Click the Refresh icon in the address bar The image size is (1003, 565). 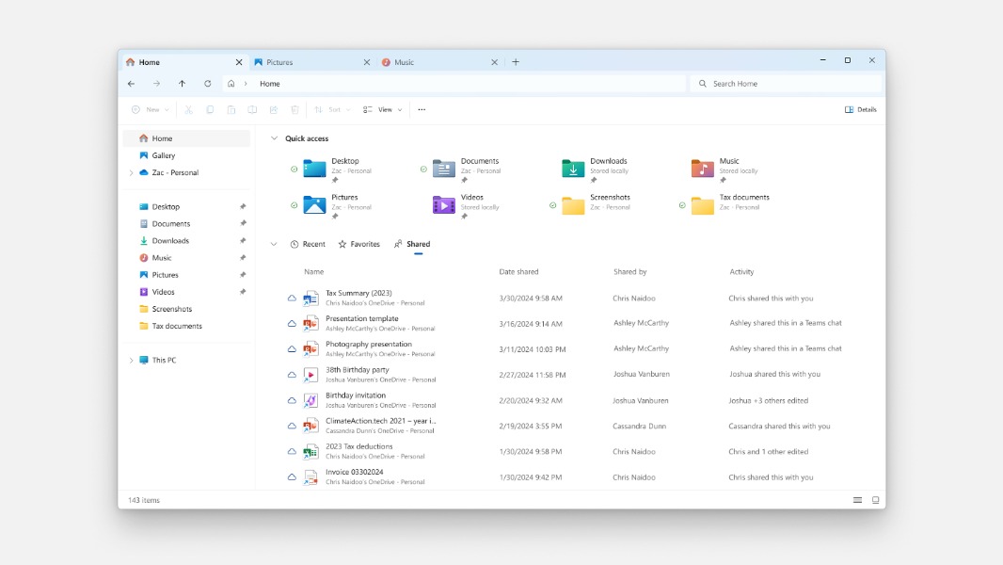coord(207,84)
